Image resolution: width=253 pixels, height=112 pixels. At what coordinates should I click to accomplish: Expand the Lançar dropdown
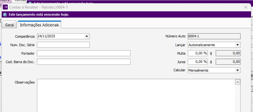pos(237,45)
